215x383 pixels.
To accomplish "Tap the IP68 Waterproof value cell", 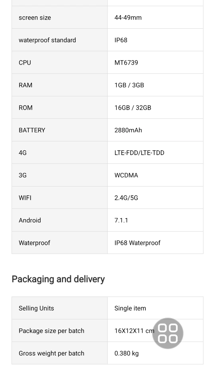I will click(155, 243).
